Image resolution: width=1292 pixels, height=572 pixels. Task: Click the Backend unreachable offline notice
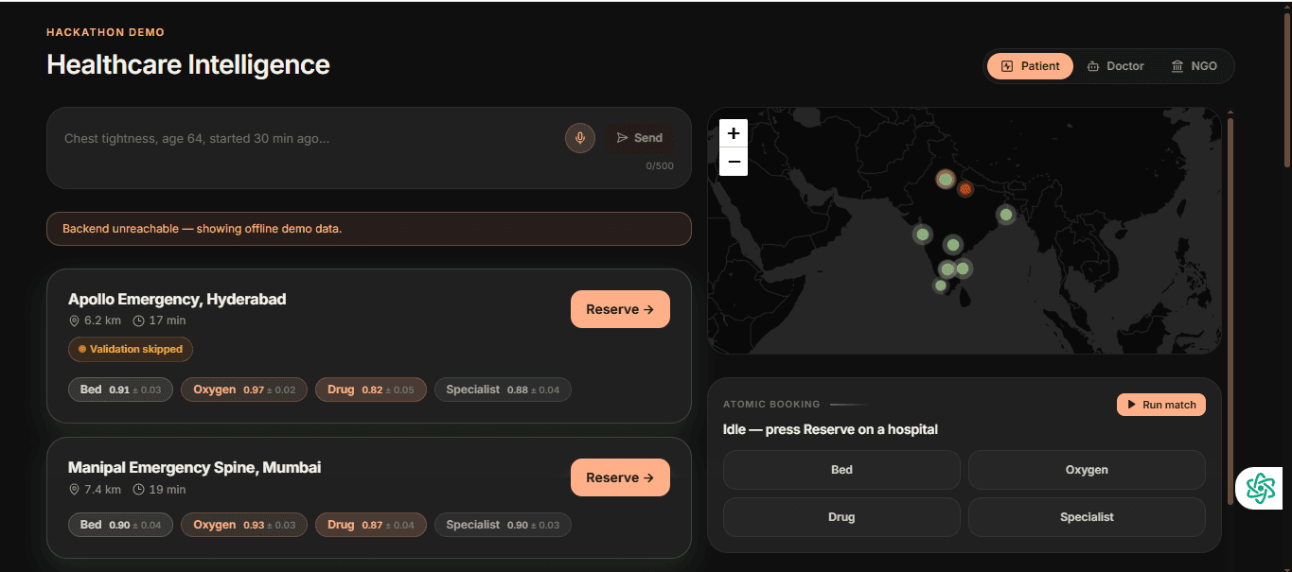(369, 229)
